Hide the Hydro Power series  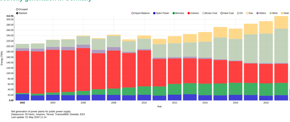[x=154, y=13]
